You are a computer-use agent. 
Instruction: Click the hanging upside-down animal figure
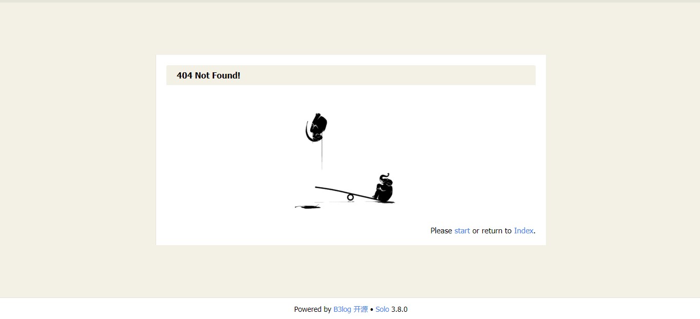316,128
